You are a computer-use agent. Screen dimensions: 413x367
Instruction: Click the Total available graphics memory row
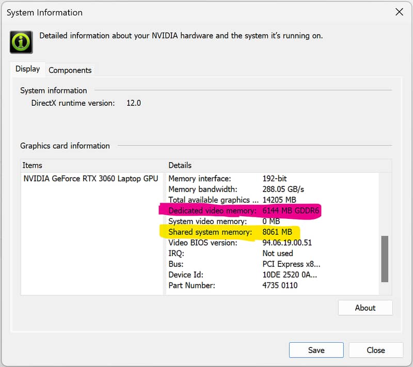coord(213,200)
